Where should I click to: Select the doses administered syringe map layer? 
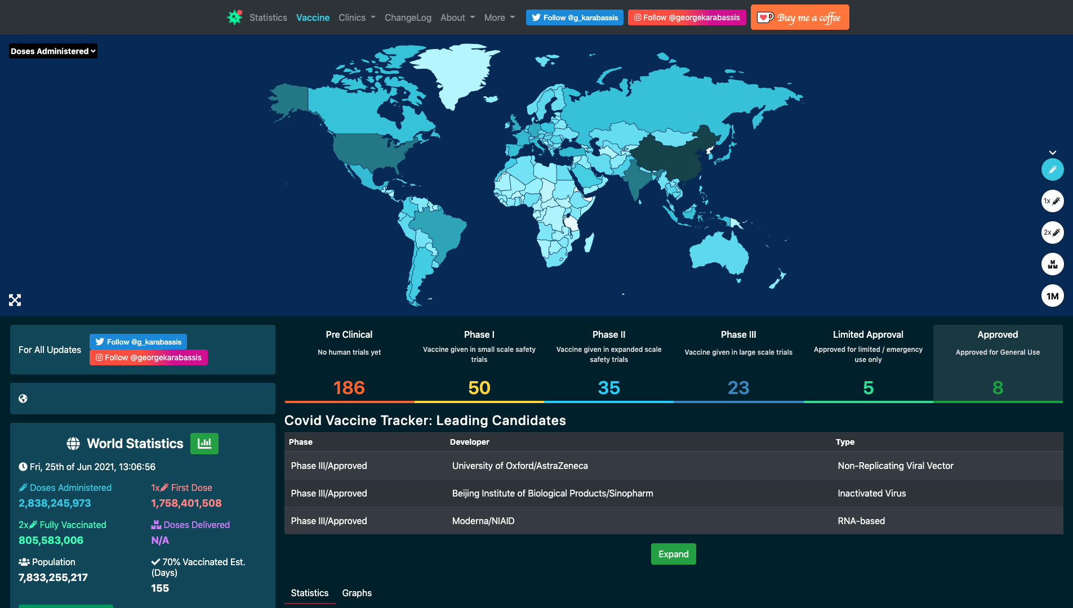coord(1052,169)
